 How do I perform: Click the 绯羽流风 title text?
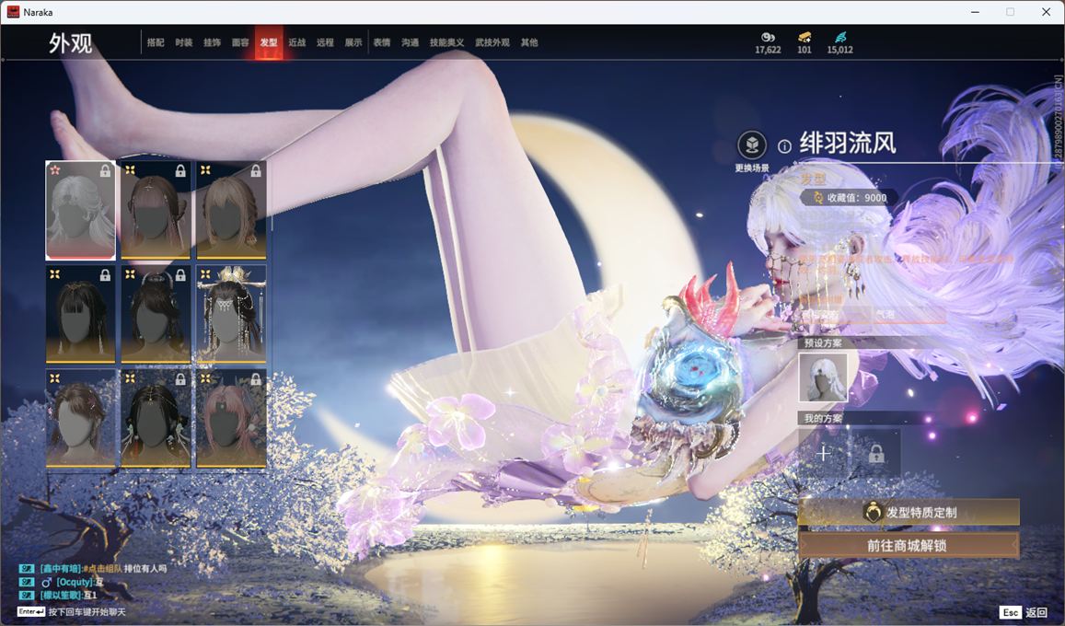(x=848, y=144)
